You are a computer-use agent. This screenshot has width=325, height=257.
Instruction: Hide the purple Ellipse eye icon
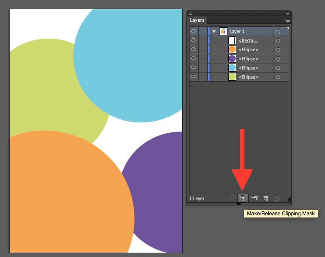[x=193, y=58]
